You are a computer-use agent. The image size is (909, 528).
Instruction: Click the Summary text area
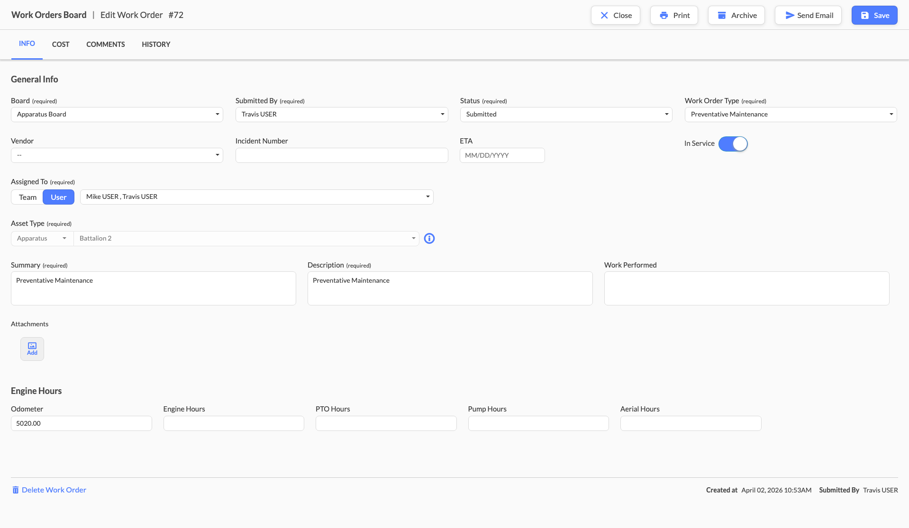[154, 288]
